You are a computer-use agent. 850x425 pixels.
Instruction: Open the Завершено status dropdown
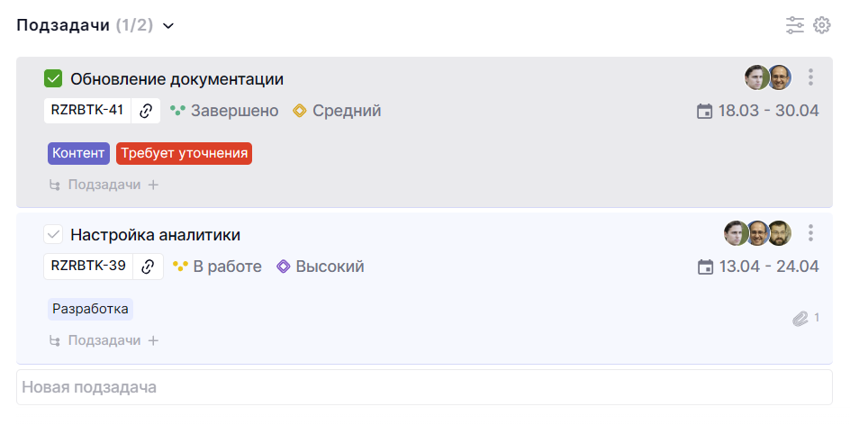click(x=224, y=111)
